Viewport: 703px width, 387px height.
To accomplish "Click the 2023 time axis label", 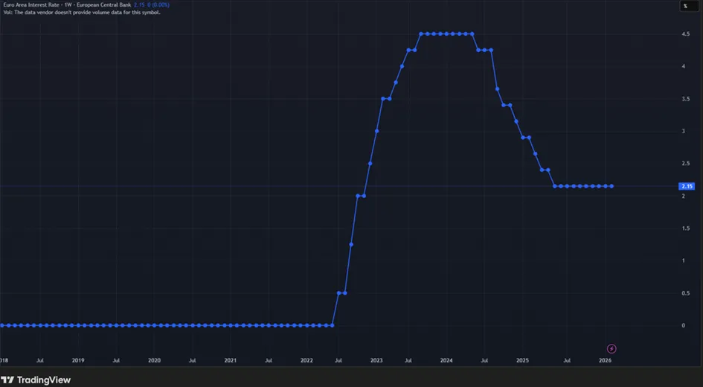I will click(376, 360).
